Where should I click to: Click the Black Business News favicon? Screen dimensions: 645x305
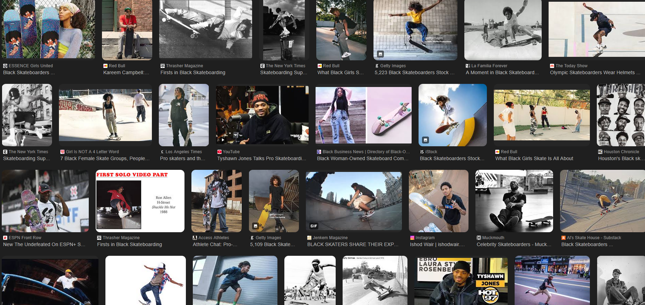click(319, 152)
